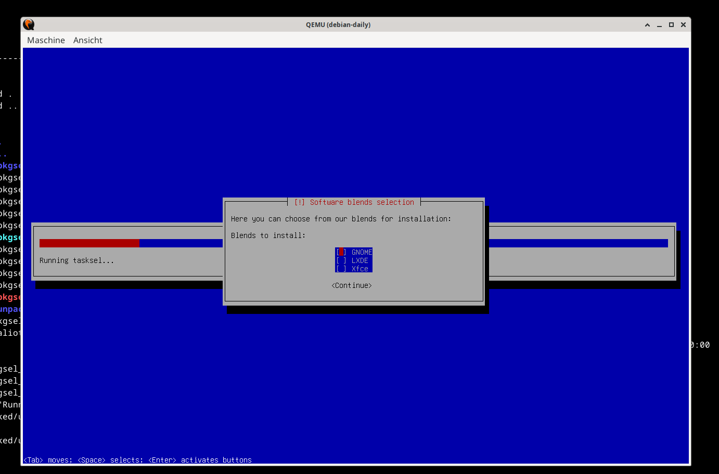Open the Maschine menu
The width and height of the screenshot is (719, 474).
(46, 40)
